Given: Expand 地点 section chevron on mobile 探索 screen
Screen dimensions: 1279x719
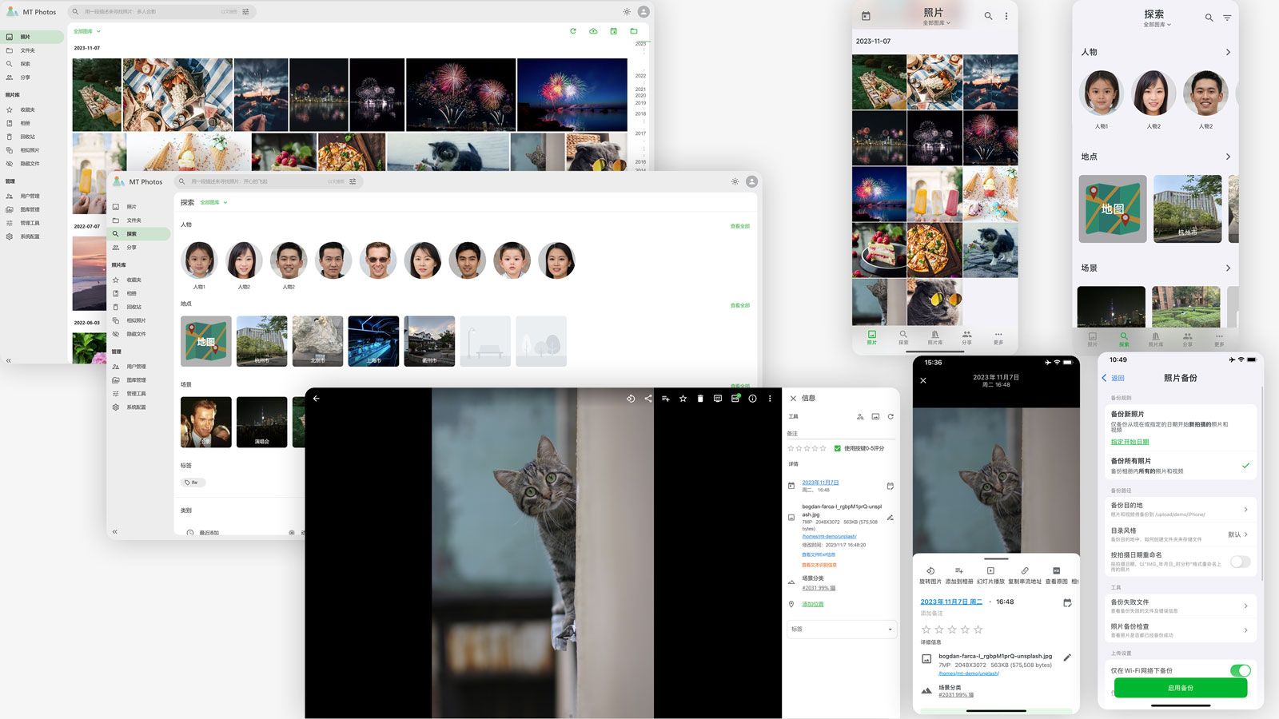Looking at the screenshot, I should (x=1228, y=157).
